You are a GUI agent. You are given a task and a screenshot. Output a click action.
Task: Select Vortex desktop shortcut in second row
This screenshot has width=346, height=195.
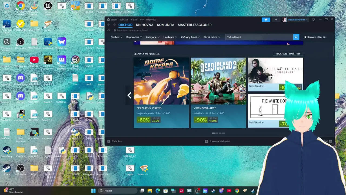[48, 26]
